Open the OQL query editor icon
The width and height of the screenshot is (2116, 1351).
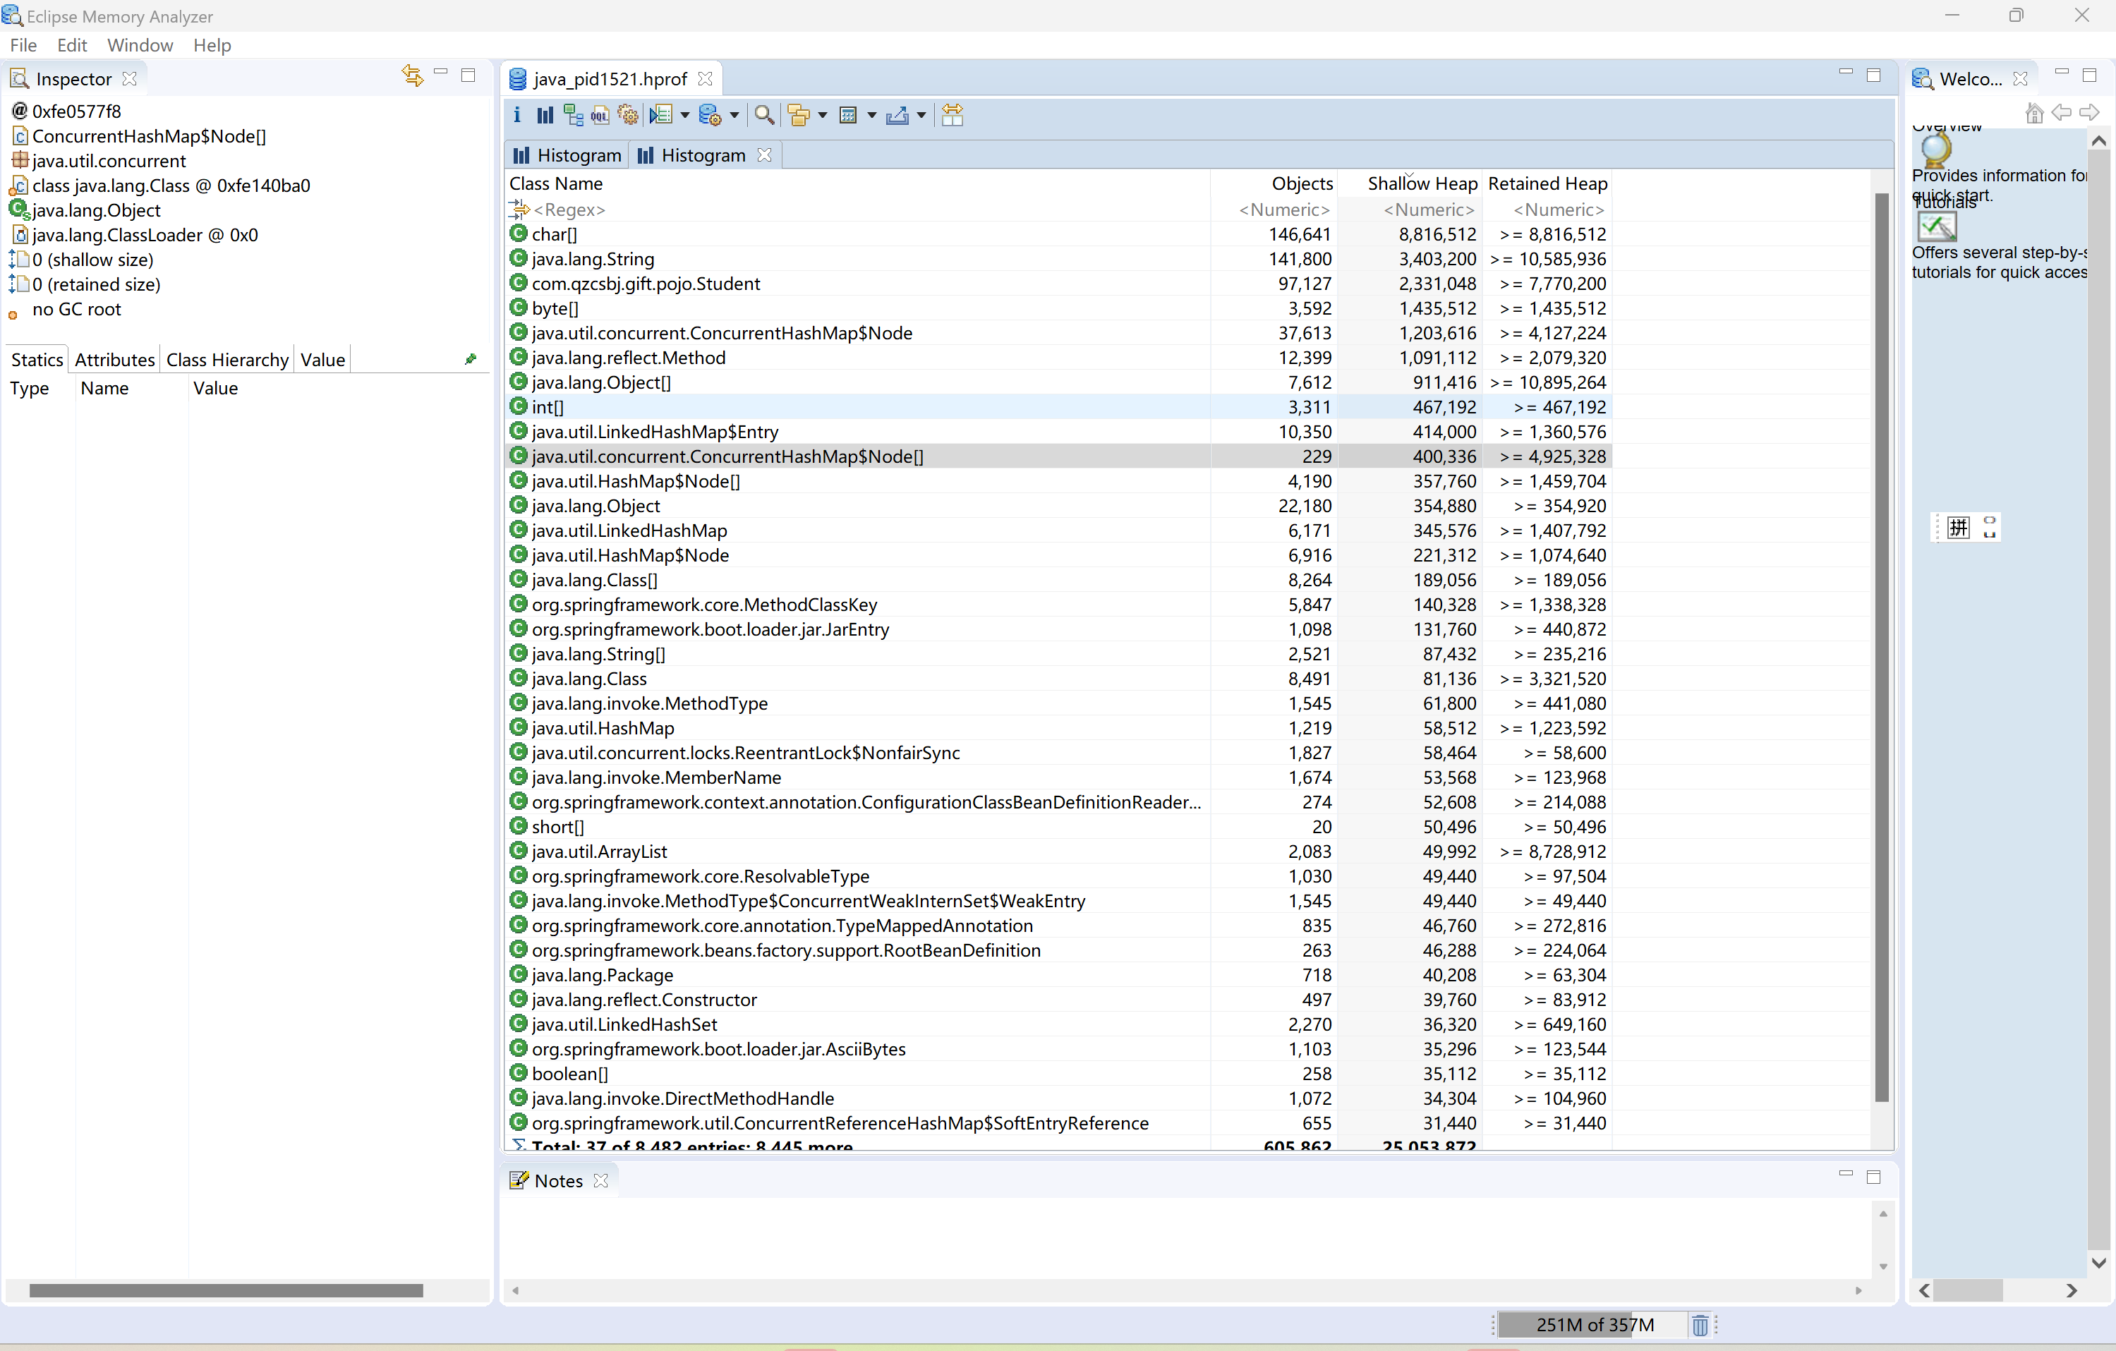(600, 115)
